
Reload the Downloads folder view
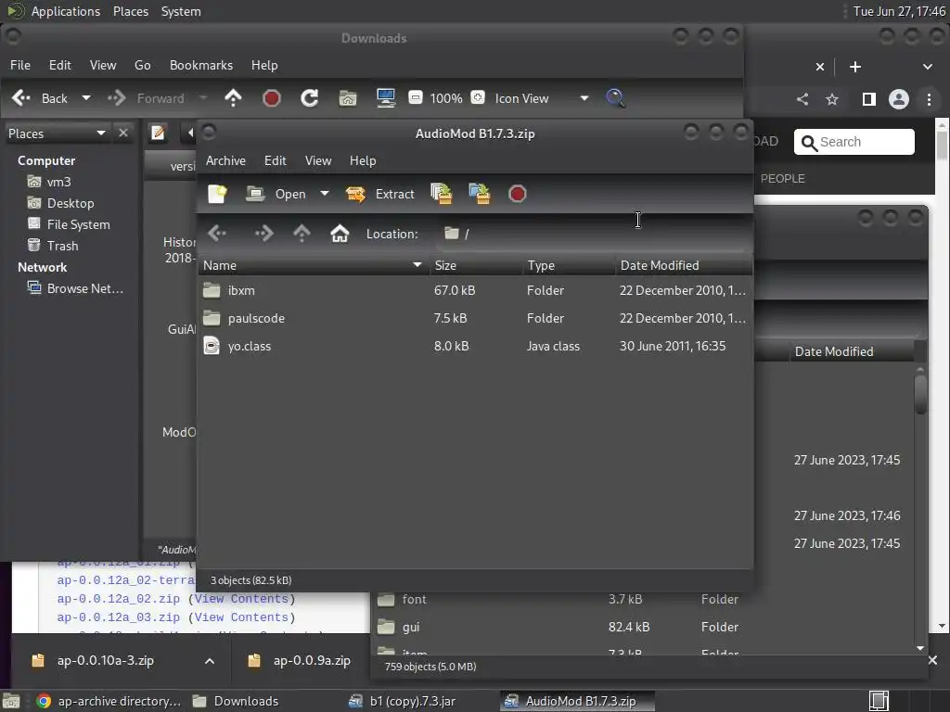310,98
